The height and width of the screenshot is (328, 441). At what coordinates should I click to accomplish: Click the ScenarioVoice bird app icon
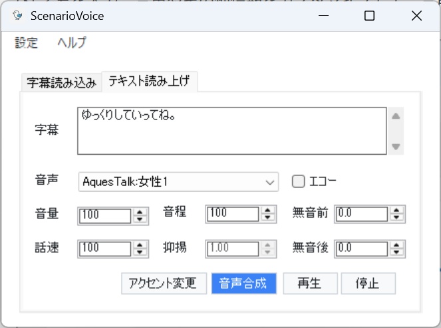(x=17, y=15)
